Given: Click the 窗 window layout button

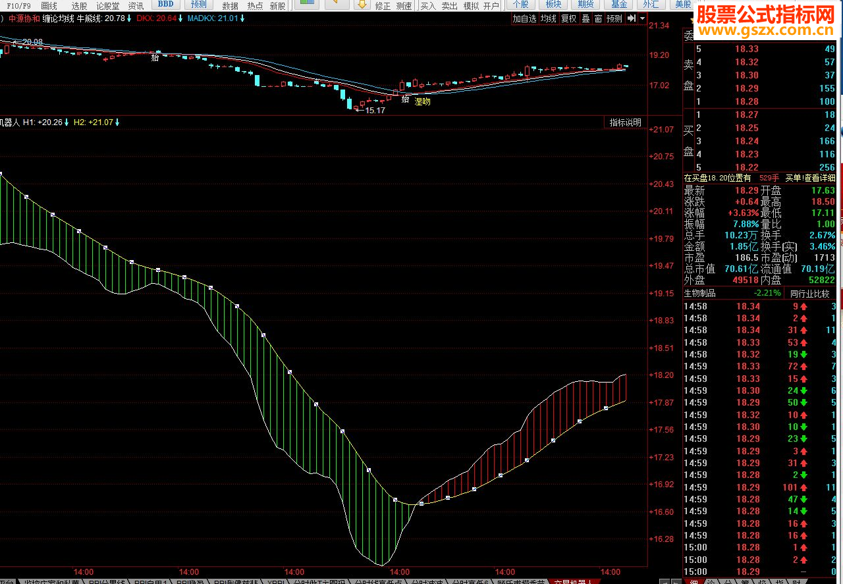Looking at the screenshot, I should click(598, 18).
